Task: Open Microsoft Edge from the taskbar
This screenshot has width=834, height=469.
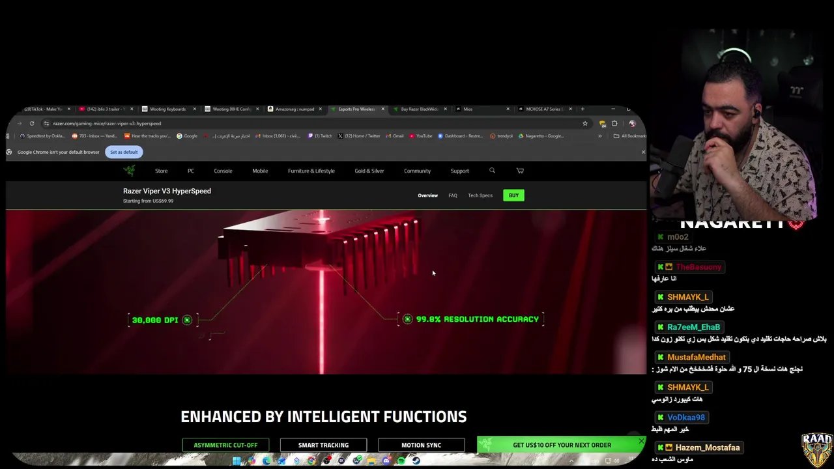Action: 266,461
